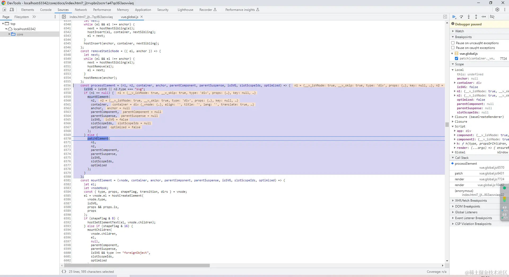Screen dimensions: 509x277
Task: Expand the container local variable
Action: point(455,83)
